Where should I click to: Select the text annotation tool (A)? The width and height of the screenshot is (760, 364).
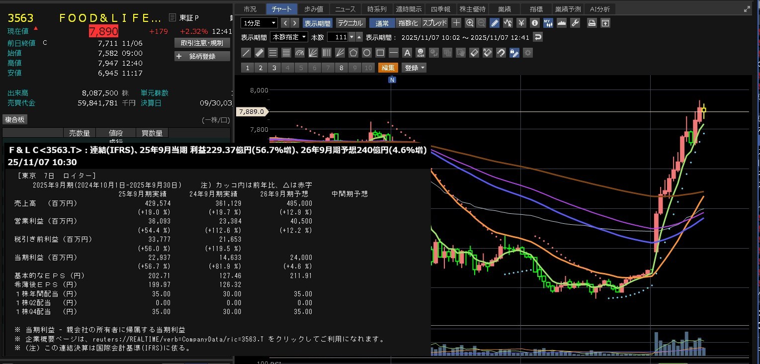407,53
